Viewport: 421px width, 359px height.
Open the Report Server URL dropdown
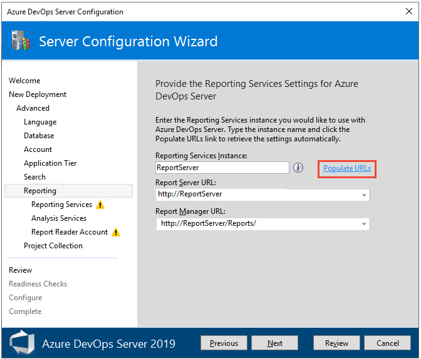click(364, 195)
